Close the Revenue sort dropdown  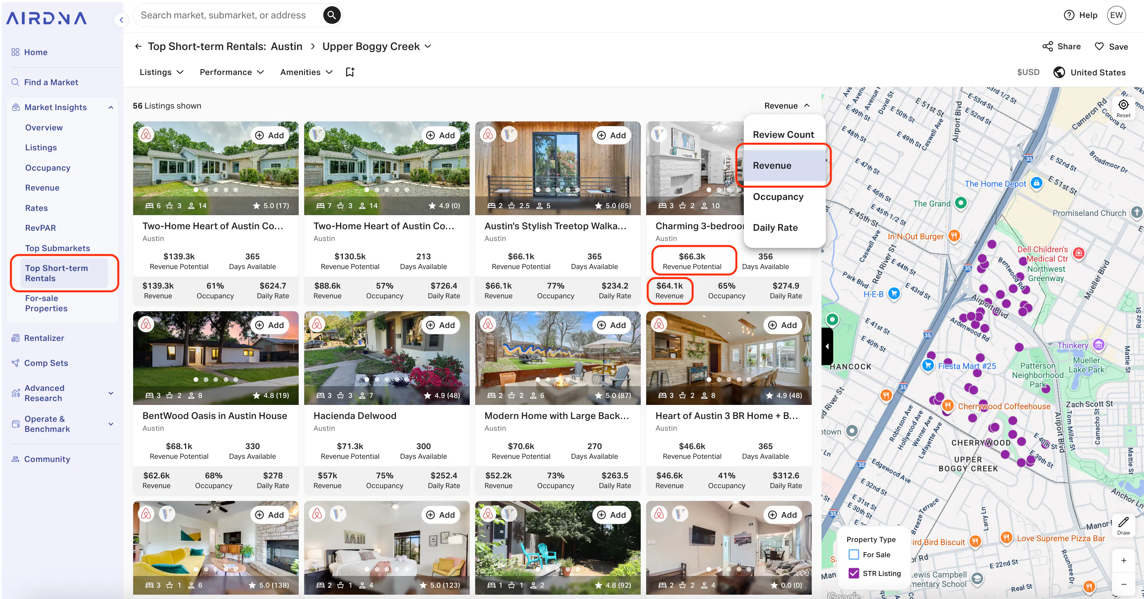tap(787, 106)
